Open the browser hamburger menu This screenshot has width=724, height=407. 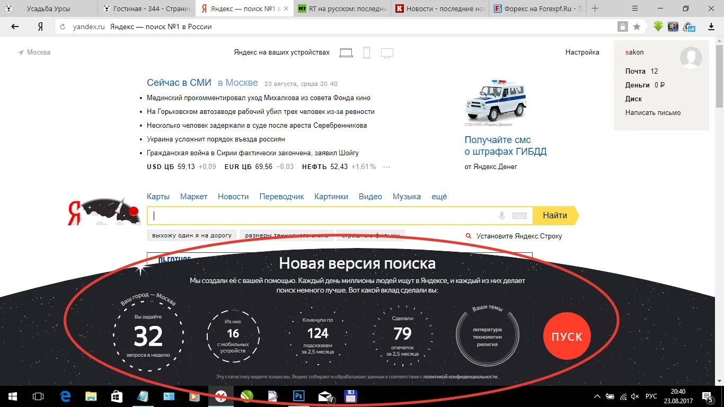tap(635, 8)
